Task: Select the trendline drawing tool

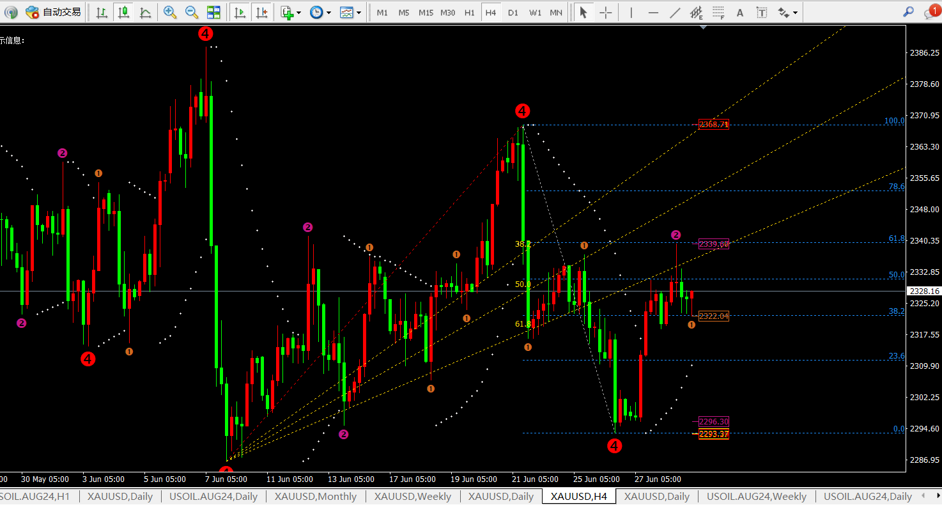Action: pos(675,12)
